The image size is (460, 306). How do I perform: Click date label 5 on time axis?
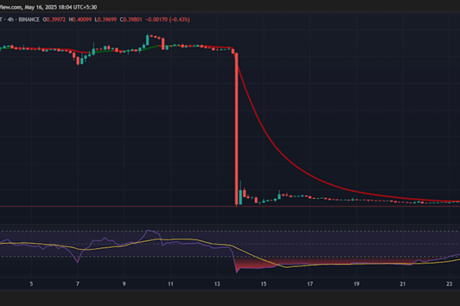(x=31, y=284)
